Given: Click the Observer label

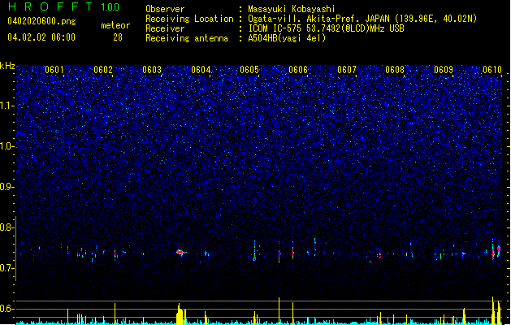Looking at the screenshot, I should point(165,9).
